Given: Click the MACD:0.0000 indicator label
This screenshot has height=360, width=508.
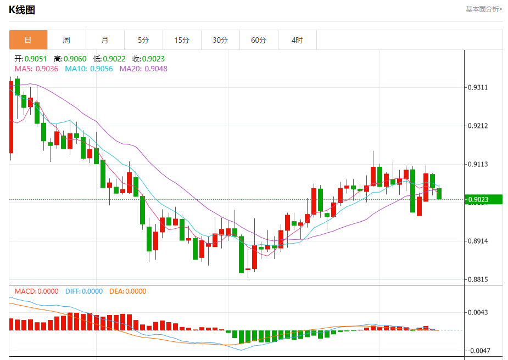Looking at the screenshot, I should 36,291.
